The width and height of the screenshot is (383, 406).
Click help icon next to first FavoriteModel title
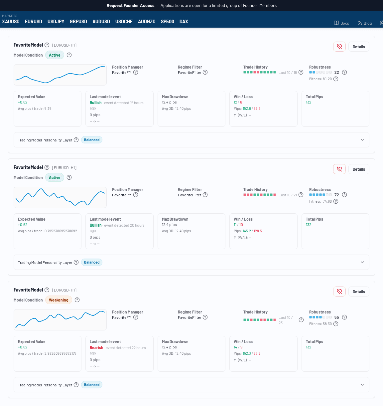[x=47, y=45]
